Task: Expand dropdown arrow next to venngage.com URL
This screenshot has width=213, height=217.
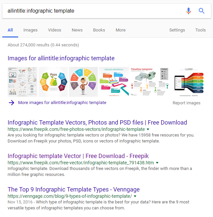Action: [135, 196]
